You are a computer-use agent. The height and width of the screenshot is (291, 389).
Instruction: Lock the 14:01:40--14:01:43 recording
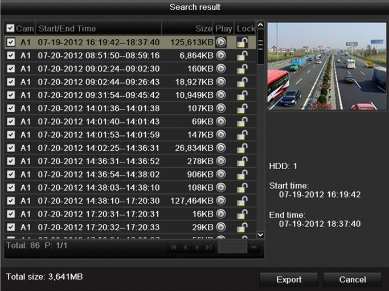(x=243, y=121)
